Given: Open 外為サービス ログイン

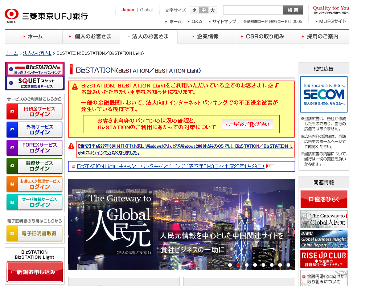Looking at the screenshot, I should [x=34, y=130].
